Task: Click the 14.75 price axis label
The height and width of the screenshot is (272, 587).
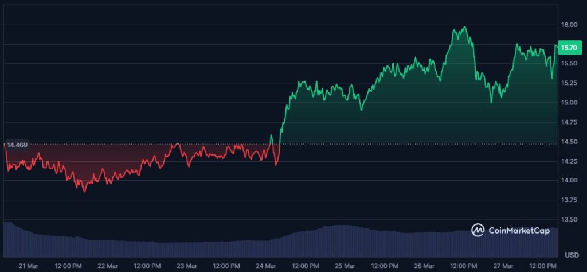Action: (x=571, y=122)
